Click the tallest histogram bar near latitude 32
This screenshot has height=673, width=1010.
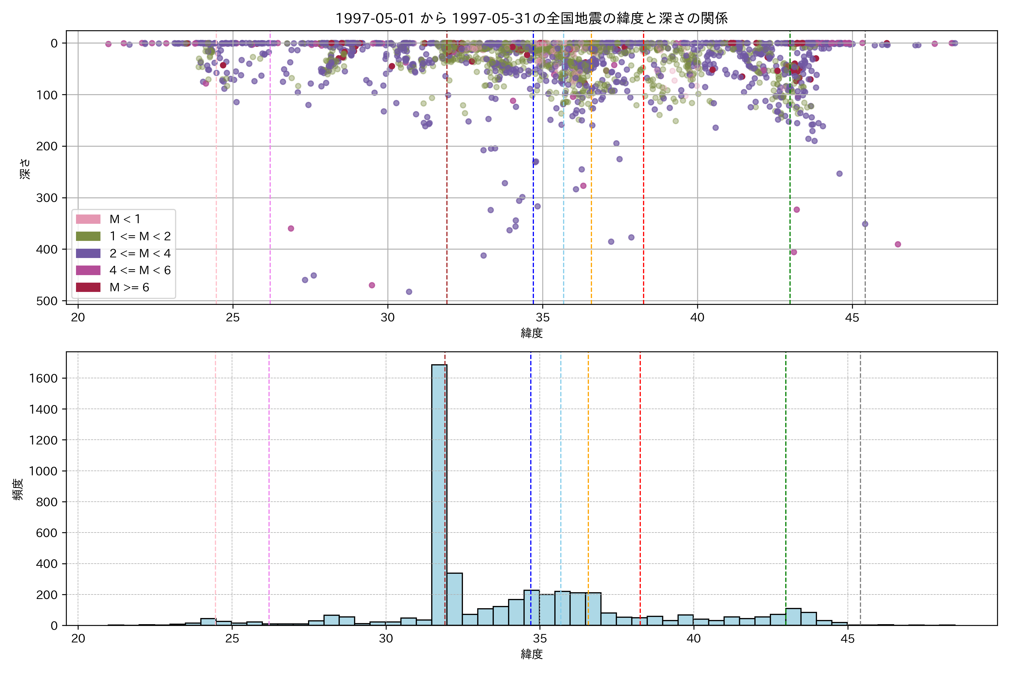pyautogui.click(x=439, y=494)
